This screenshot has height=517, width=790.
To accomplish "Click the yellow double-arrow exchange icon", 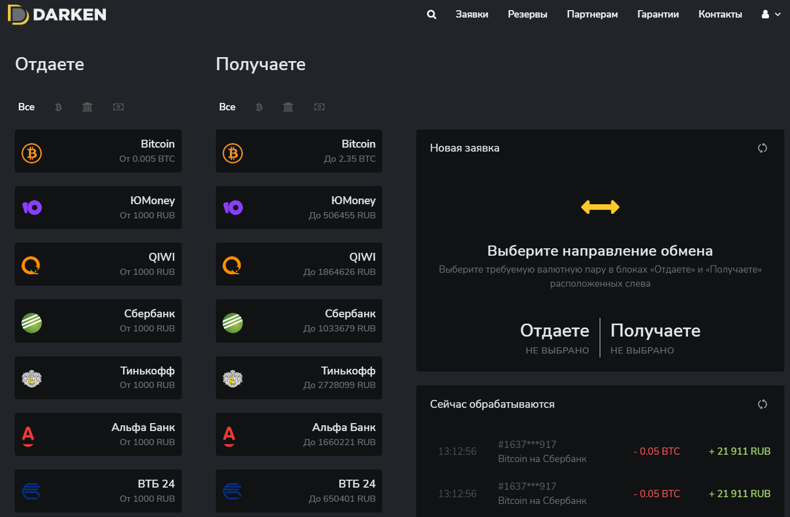I will tap(600, 207).
